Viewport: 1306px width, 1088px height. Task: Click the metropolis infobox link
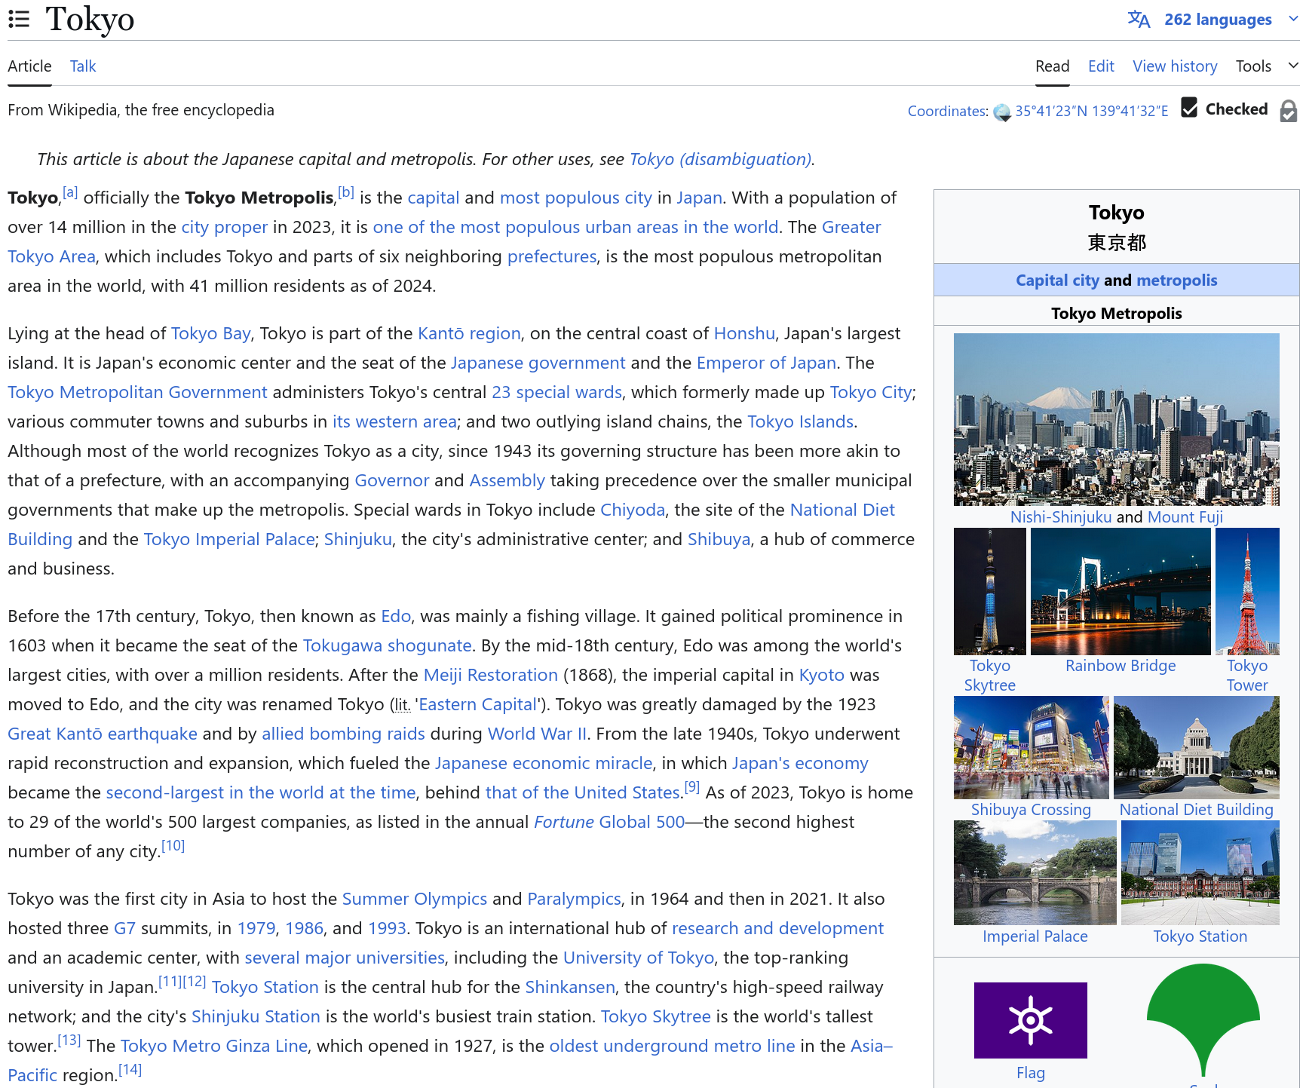coord(1177,280)
